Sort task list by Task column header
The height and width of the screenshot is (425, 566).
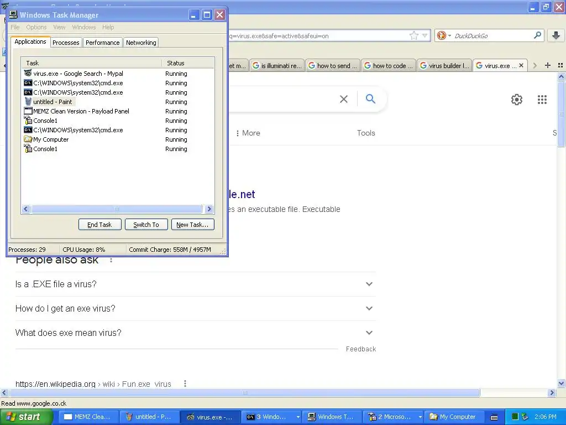click(91, 63)
